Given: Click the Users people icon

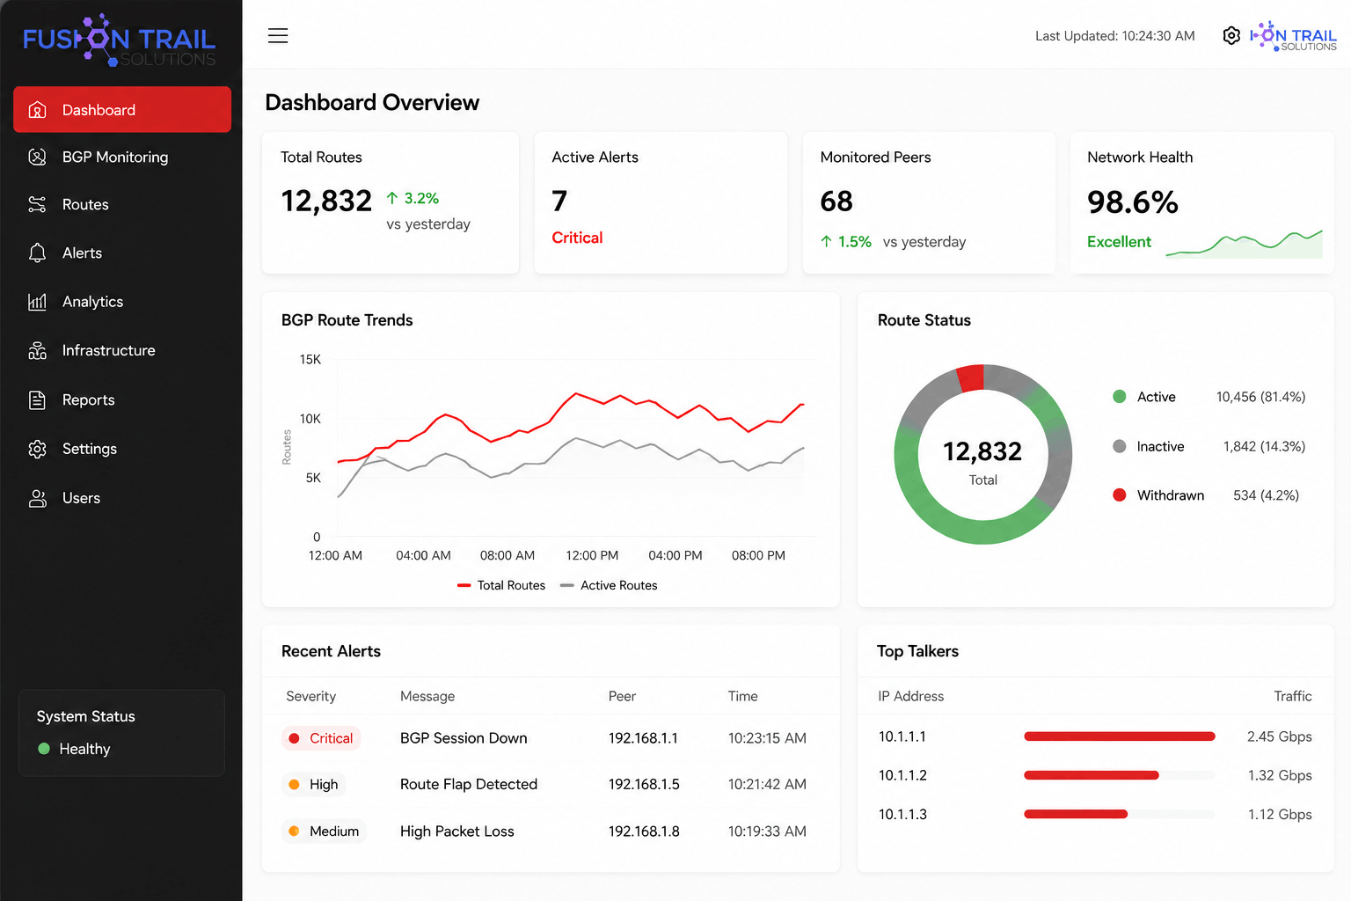Looking at the screenshot, I should pos(37,498).
